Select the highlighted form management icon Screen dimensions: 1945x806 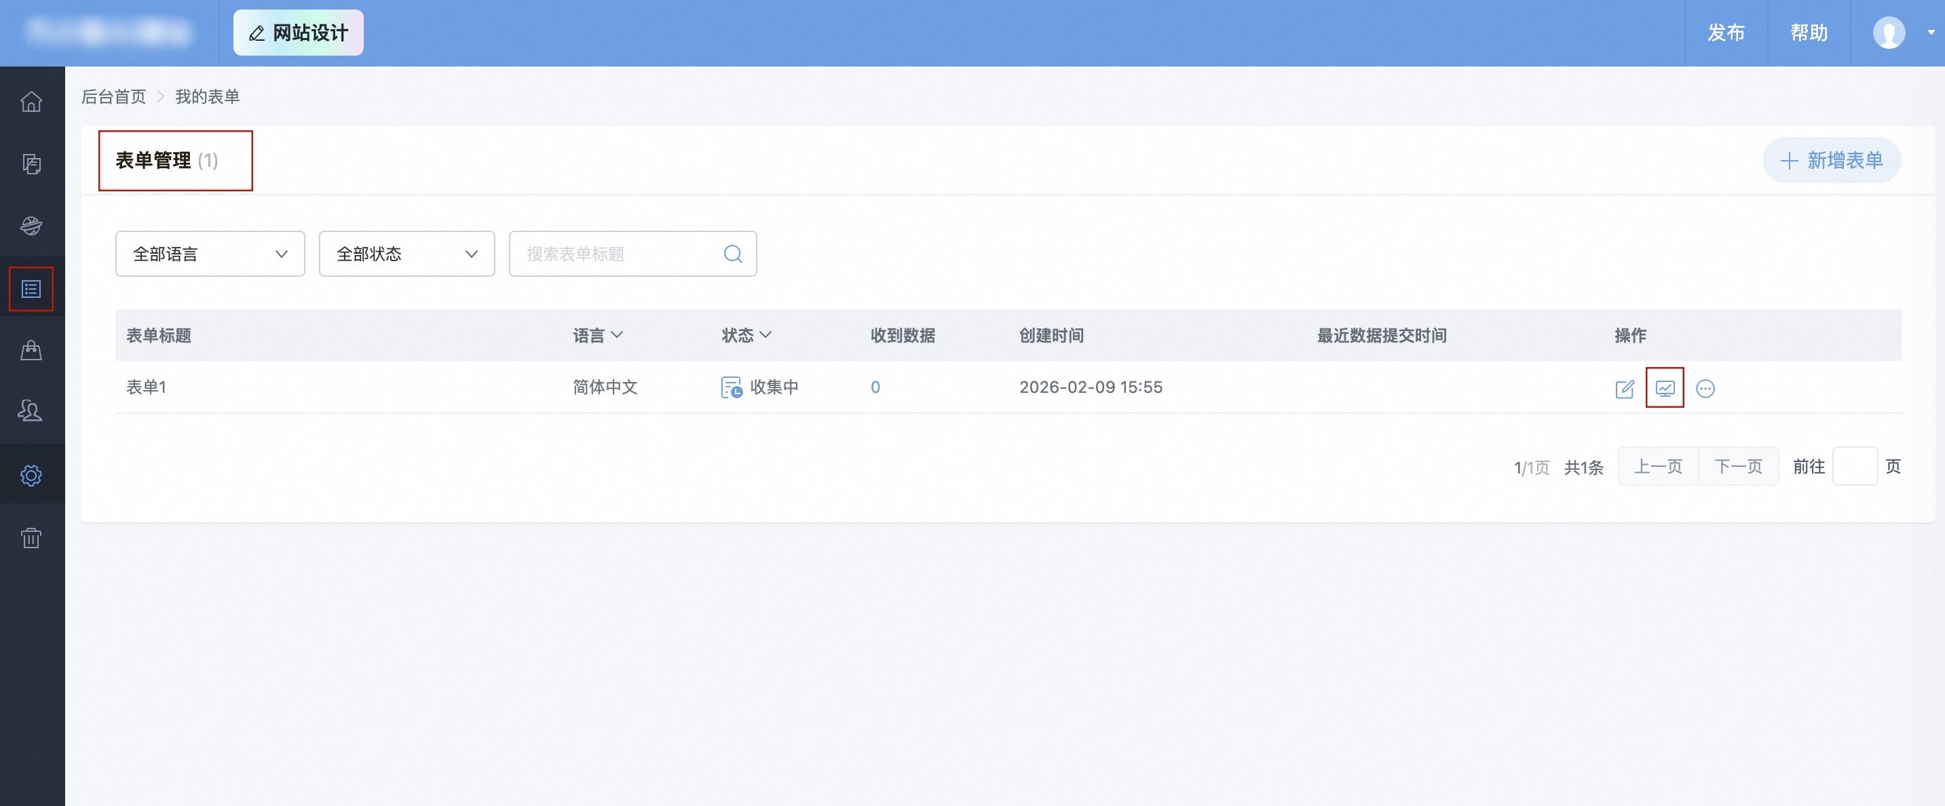tap(31, 288)
